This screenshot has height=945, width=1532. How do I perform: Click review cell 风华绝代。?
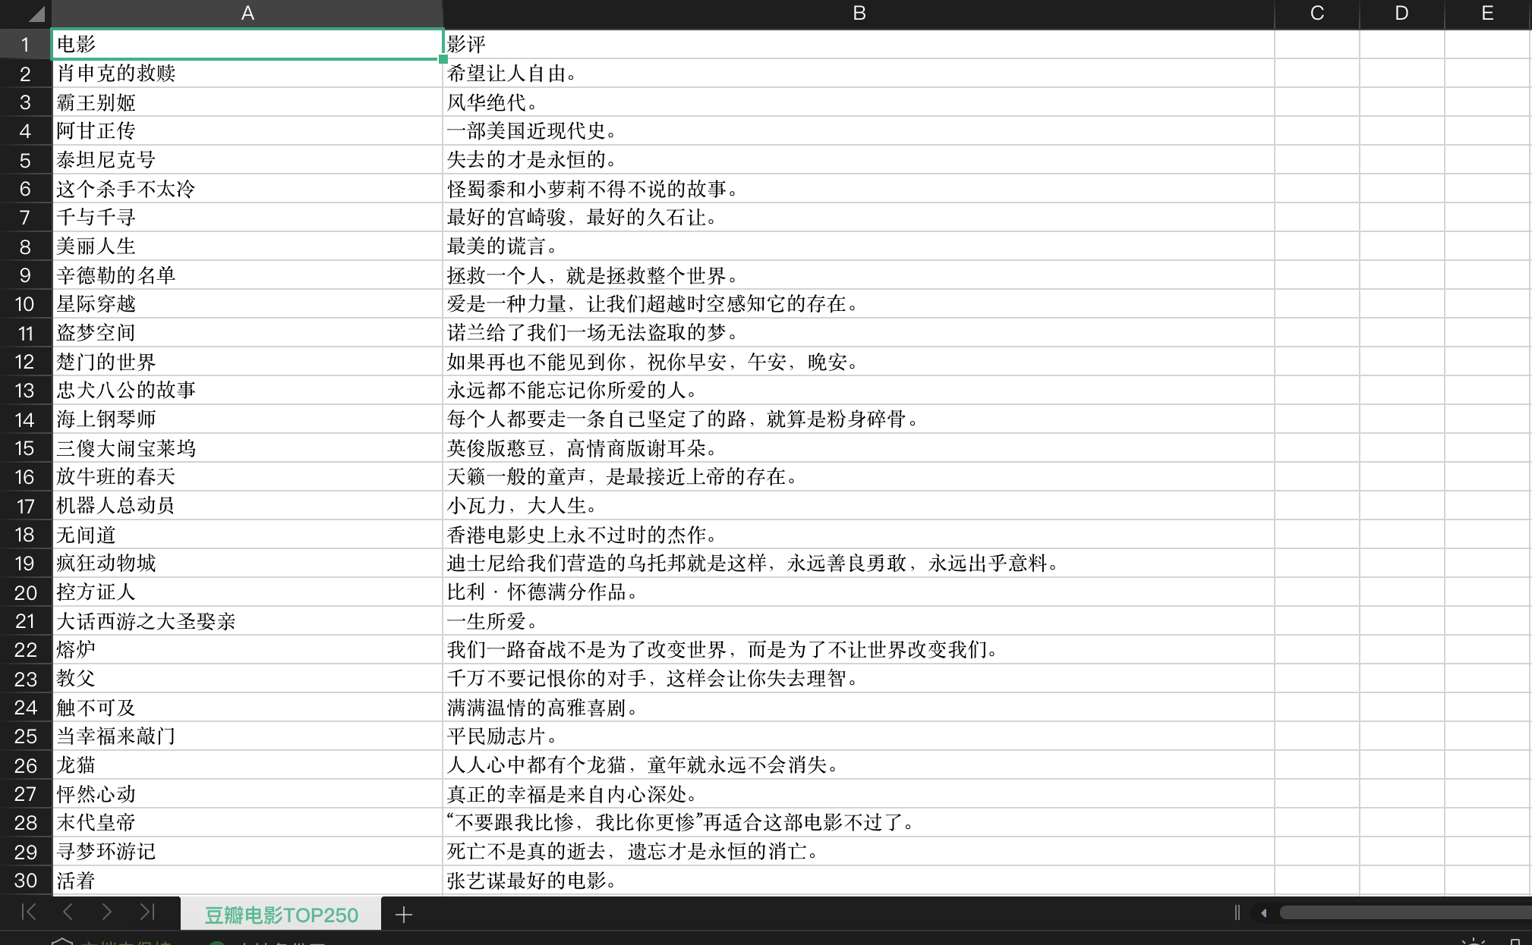859,102
